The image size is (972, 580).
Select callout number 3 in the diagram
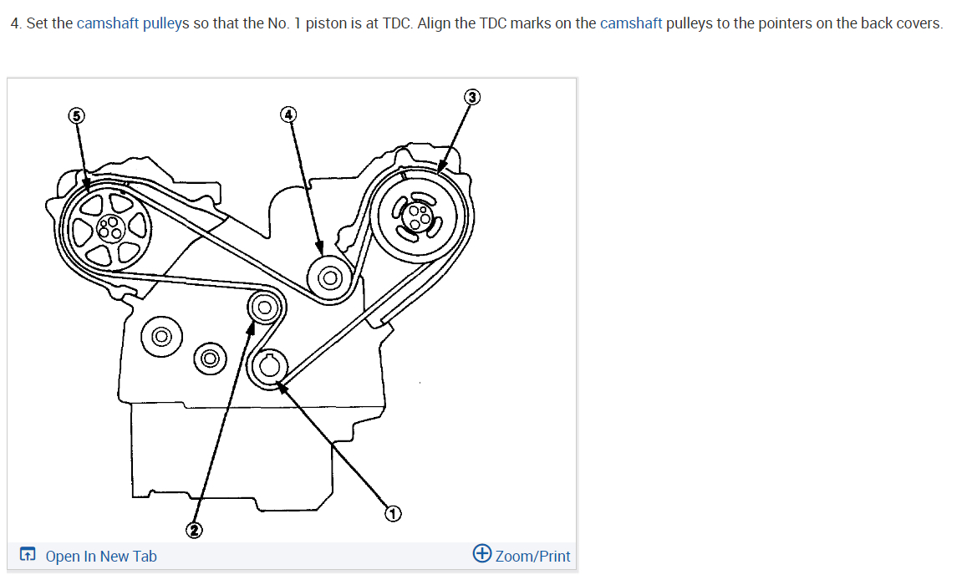[x=471, y=97]
